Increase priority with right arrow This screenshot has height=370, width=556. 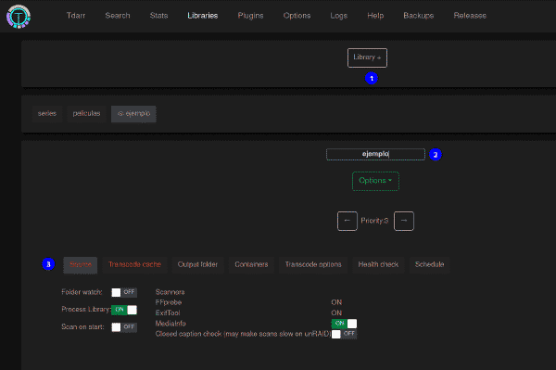click(403, 221)
